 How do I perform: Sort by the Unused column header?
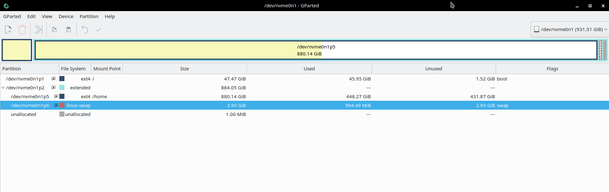(434, 69)
